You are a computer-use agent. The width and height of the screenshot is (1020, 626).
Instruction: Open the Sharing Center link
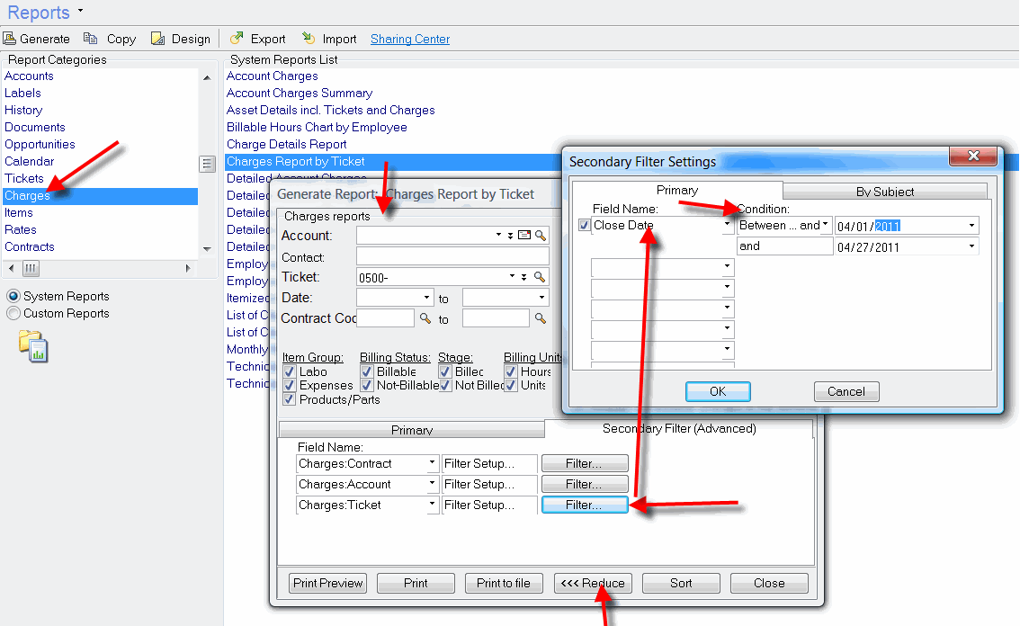410,39
